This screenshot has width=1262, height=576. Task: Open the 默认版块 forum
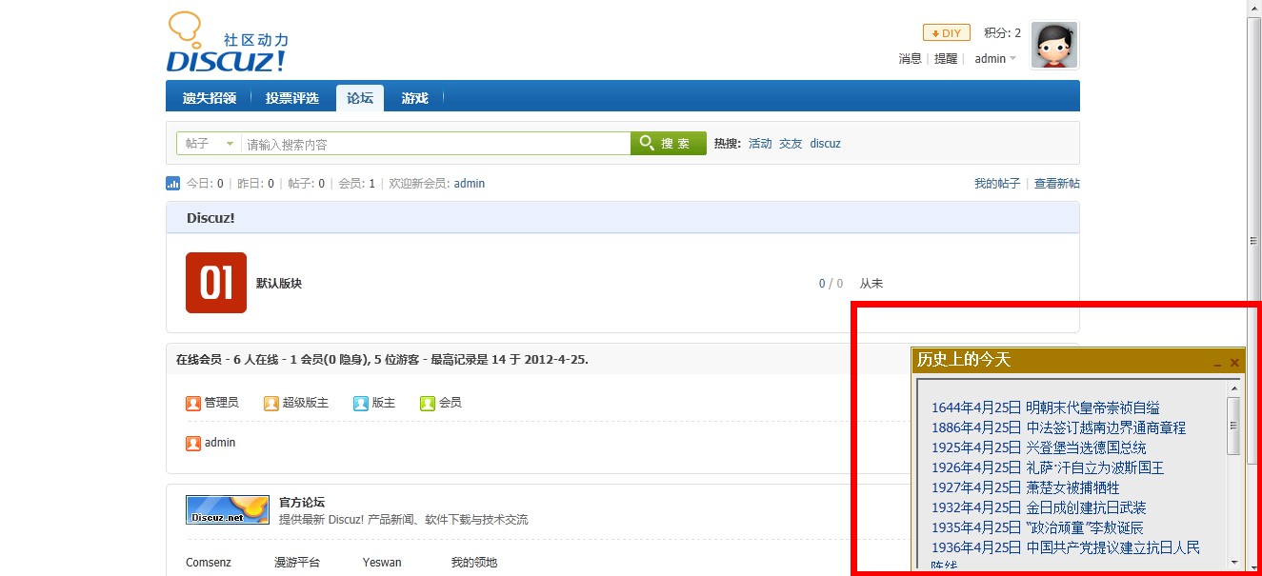[x=279, y=284]
